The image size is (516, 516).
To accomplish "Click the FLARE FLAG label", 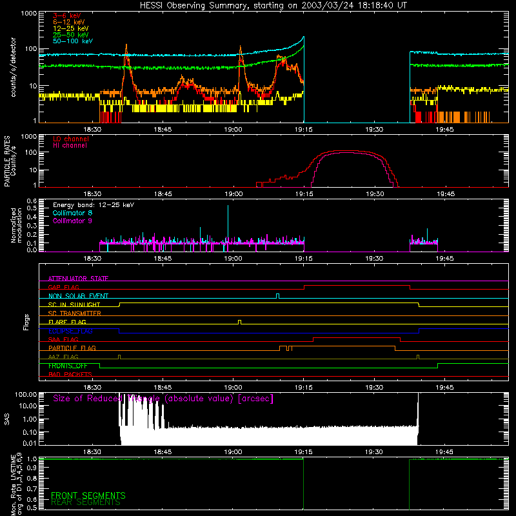I will 67,322.
